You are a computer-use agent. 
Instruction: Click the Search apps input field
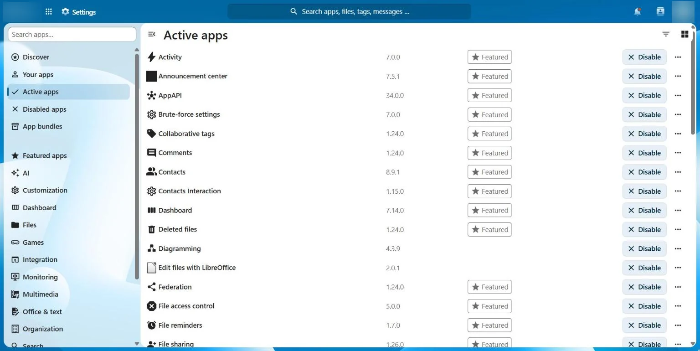coord(72,34)
